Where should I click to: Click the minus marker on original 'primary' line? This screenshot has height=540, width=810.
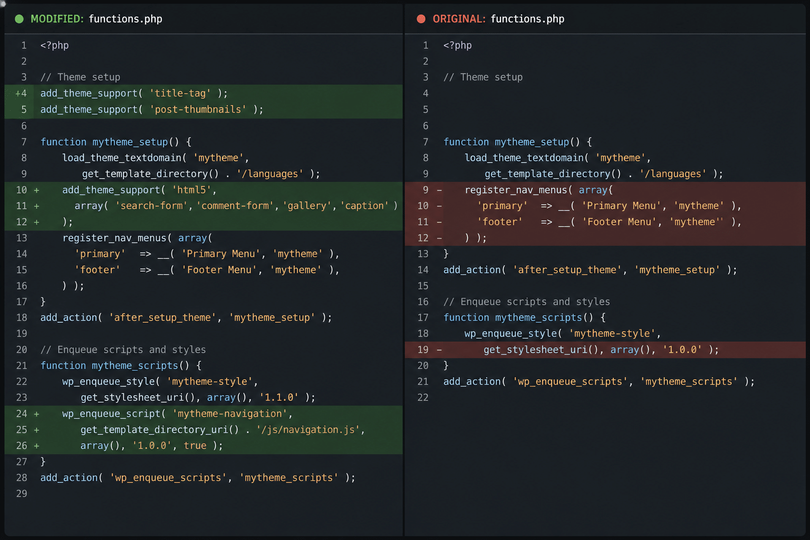point(439,206)
